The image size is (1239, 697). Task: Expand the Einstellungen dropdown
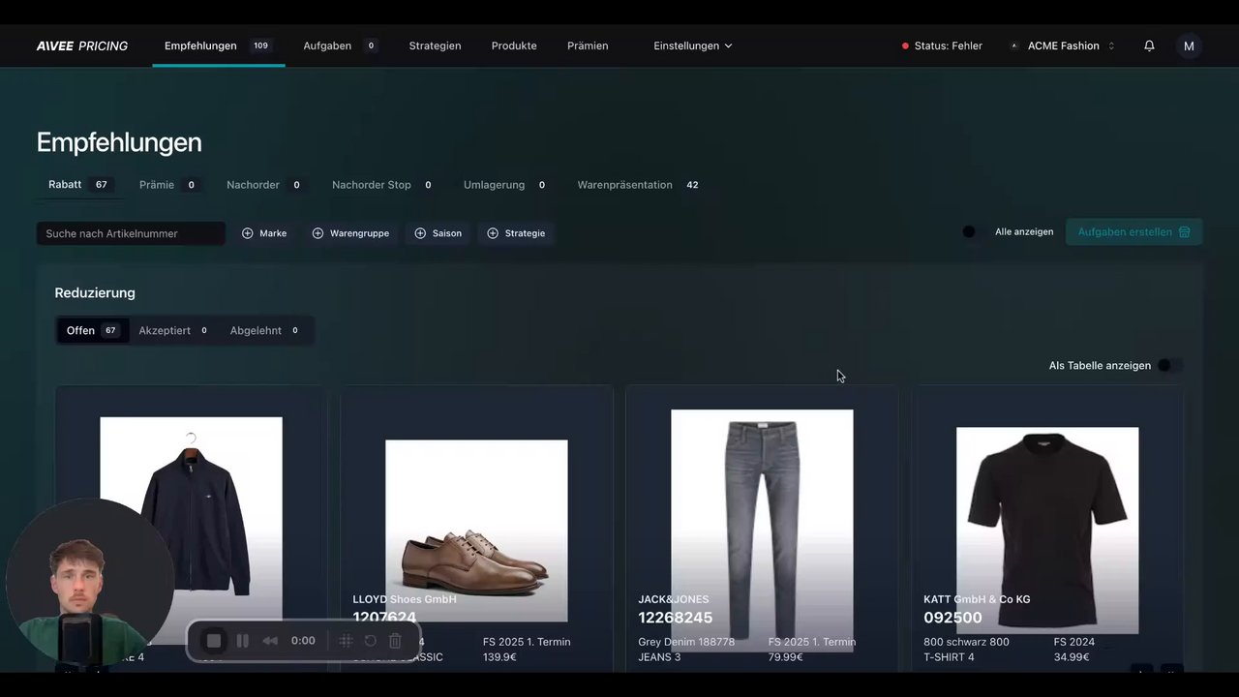693,45
